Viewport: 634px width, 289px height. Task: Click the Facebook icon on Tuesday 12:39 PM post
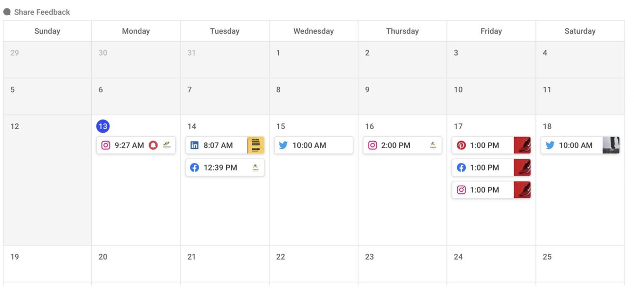coord(194,168)
